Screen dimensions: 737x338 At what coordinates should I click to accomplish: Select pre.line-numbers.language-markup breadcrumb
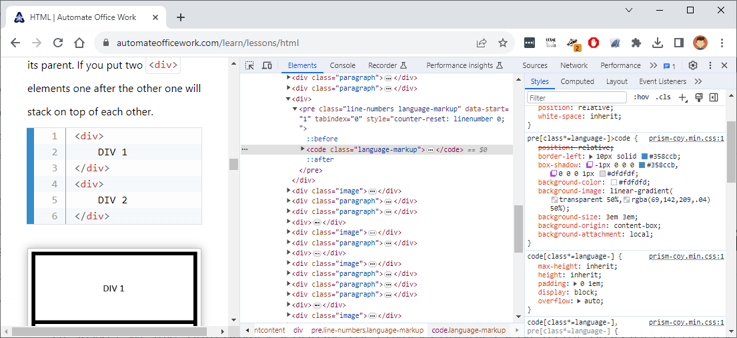367,330
